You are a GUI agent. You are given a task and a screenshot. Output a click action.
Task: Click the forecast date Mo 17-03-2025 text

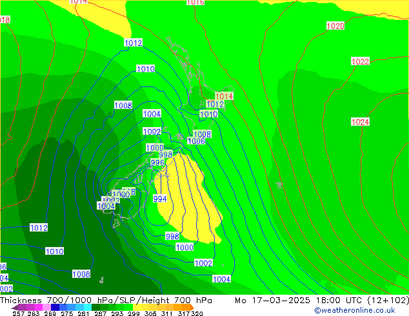tap(269, 301)
